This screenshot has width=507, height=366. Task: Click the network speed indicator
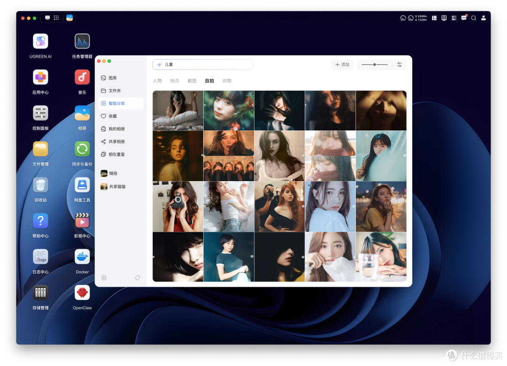421,18
